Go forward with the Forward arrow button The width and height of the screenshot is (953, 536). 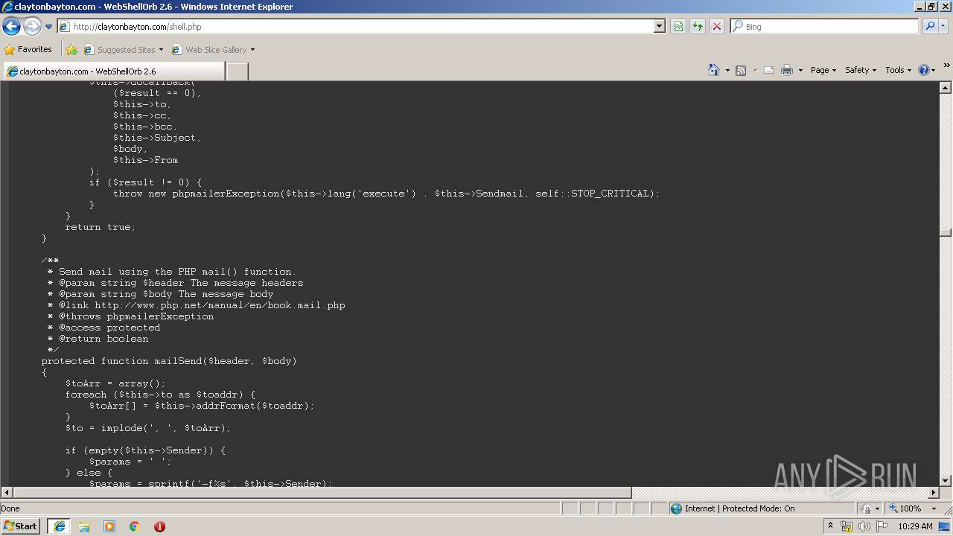(x=32, y=27)
